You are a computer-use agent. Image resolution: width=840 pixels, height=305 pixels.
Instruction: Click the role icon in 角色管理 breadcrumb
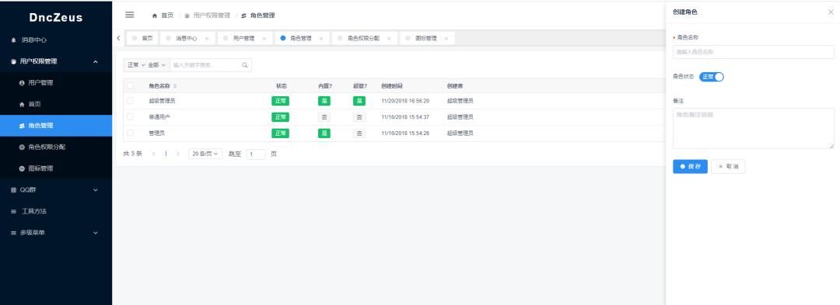coord(243,16)
